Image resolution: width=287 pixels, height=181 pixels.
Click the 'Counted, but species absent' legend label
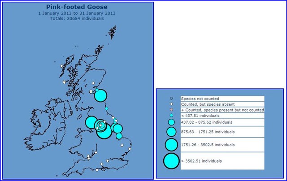tap(208, 104)
